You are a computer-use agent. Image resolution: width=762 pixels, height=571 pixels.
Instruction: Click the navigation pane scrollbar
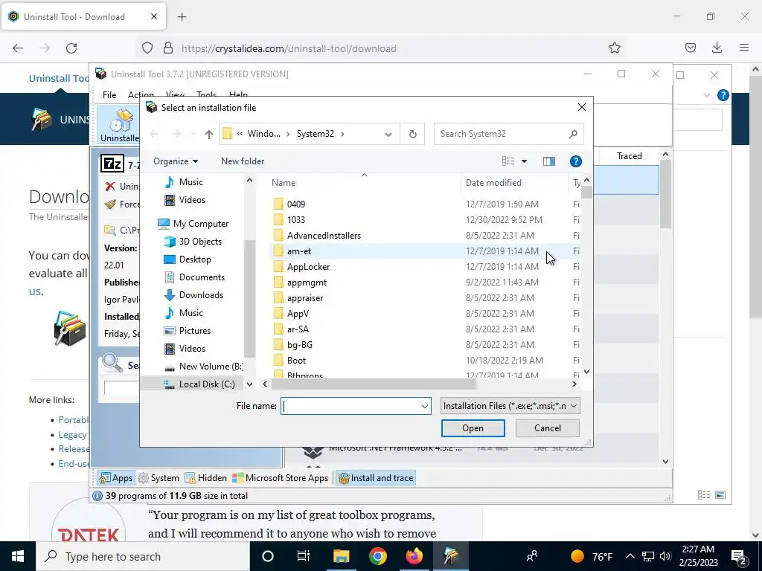(249, 298)
